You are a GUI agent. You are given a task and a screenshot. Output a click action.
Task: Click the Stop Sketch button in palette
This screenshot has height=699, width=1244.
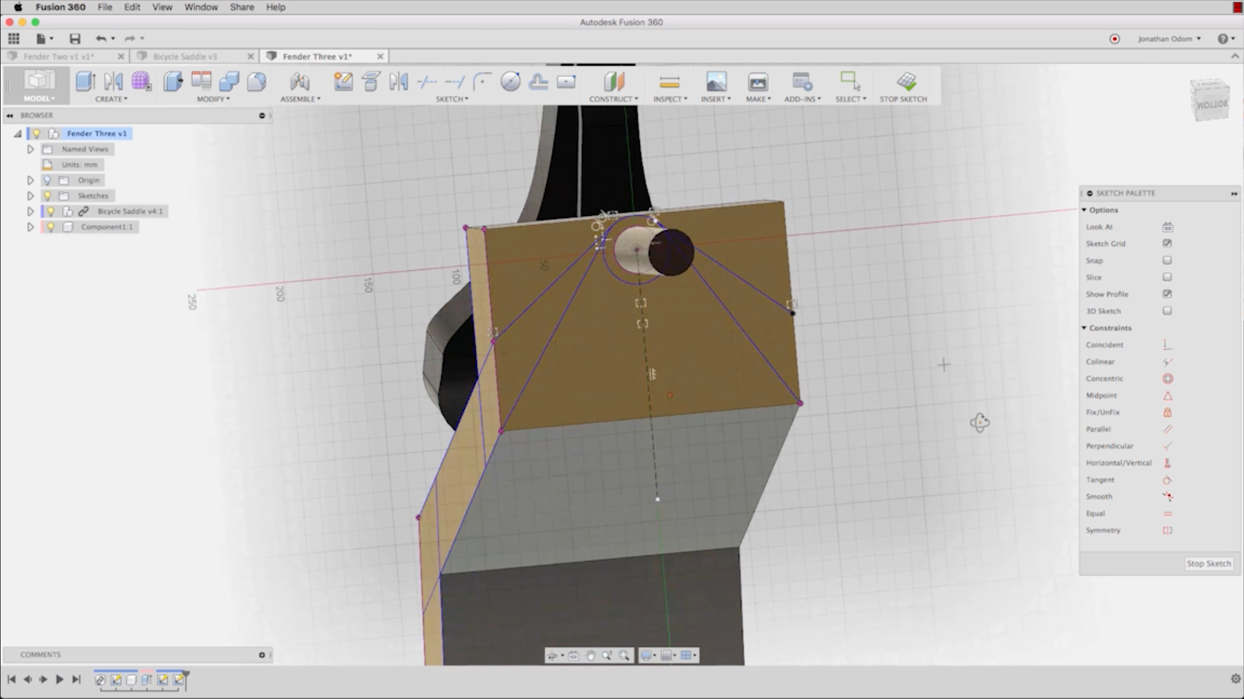click(1208, 563)
